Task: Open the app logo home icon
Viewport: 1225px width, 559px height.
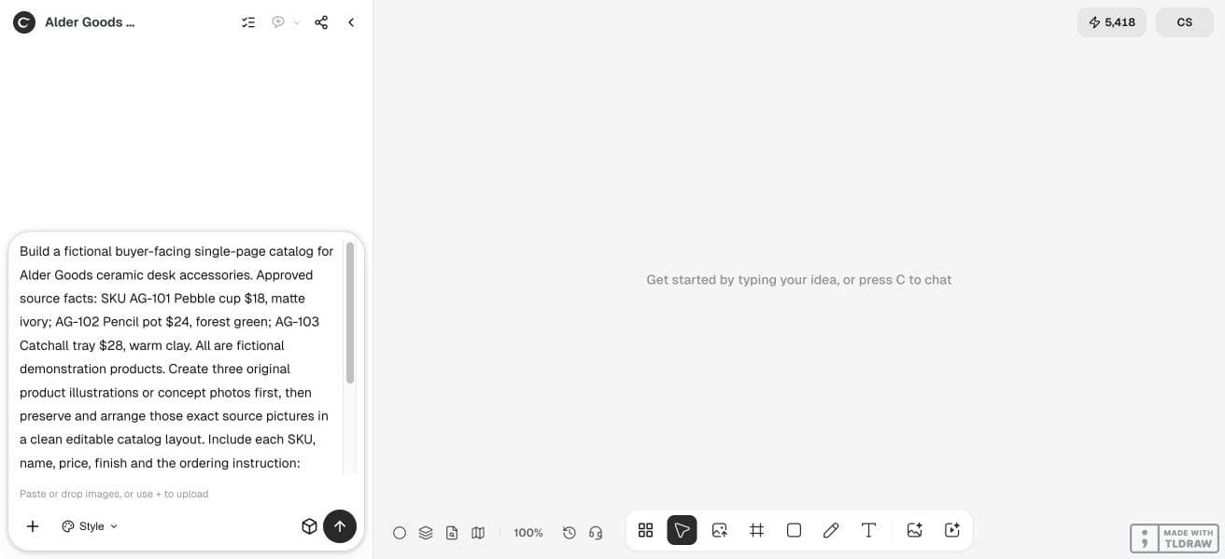Action: click(24, 22)
